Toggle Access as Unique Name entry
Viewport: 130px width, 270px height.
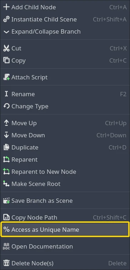point(65,230)
